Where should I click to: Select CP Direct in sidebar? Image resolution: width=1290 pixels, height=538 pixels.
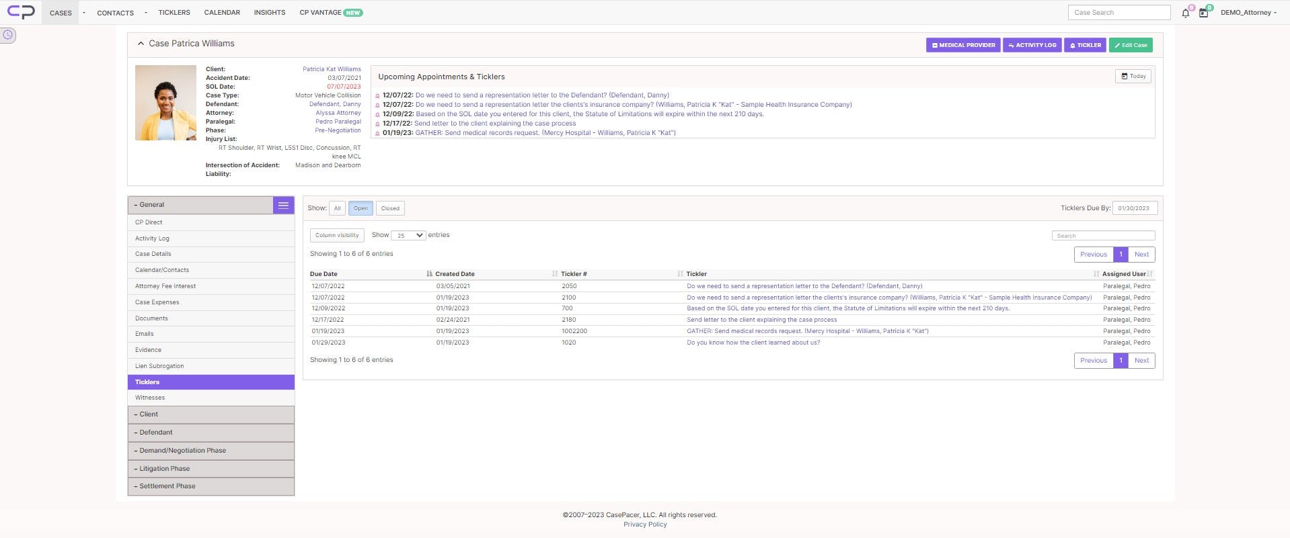[x=211, y=222]
